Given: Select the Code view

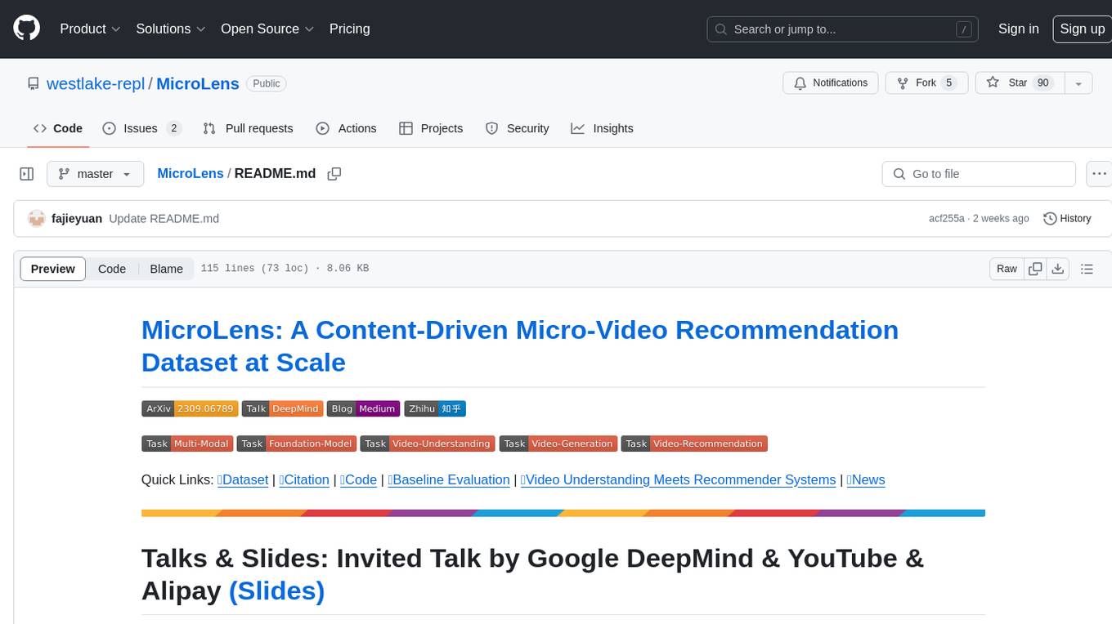Looking at the screenshot, I should click(x=112, y=269).
